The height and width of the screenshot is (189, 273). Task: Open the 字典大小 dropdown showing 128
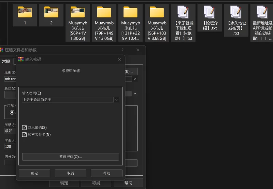coord(10,147)
